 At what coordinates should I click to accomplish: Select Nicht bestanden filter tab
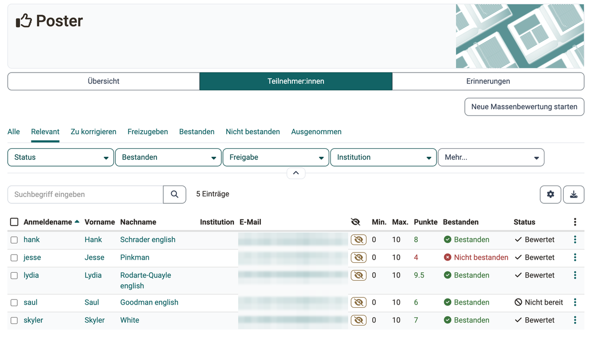pos(253,132)
